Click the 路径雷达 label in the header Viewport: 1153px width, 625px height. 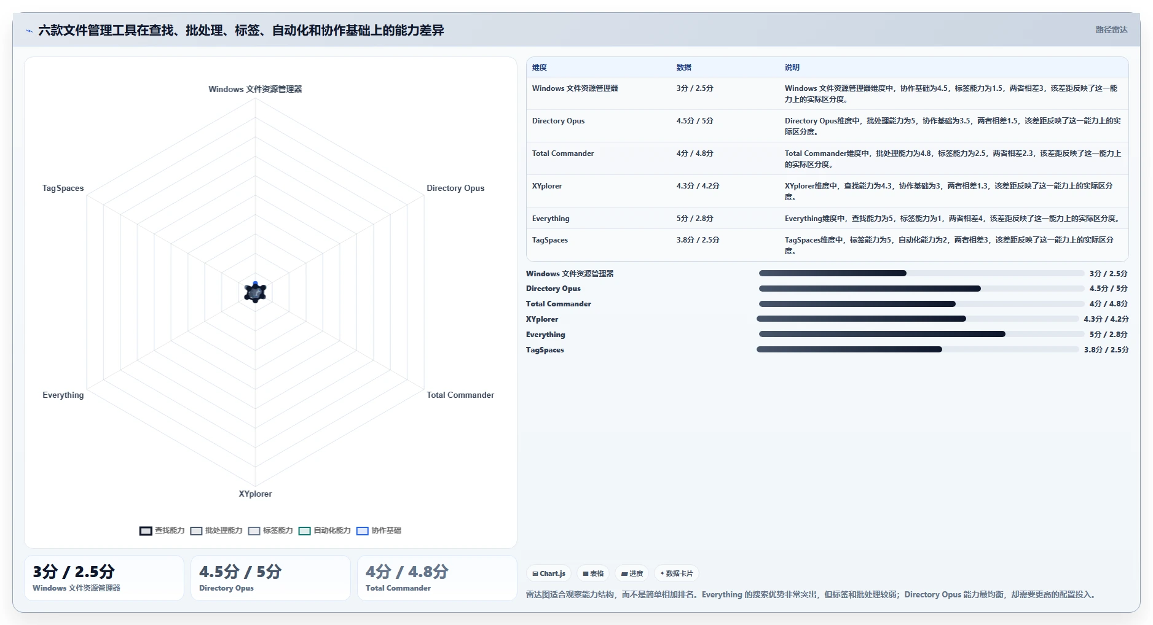pyautogui.click(x=1111, y=29)
